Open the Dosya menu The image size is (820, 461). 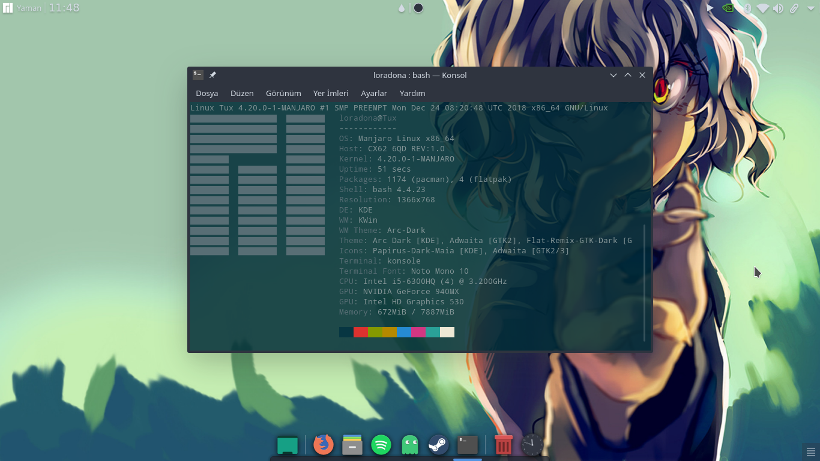point(207,93)
